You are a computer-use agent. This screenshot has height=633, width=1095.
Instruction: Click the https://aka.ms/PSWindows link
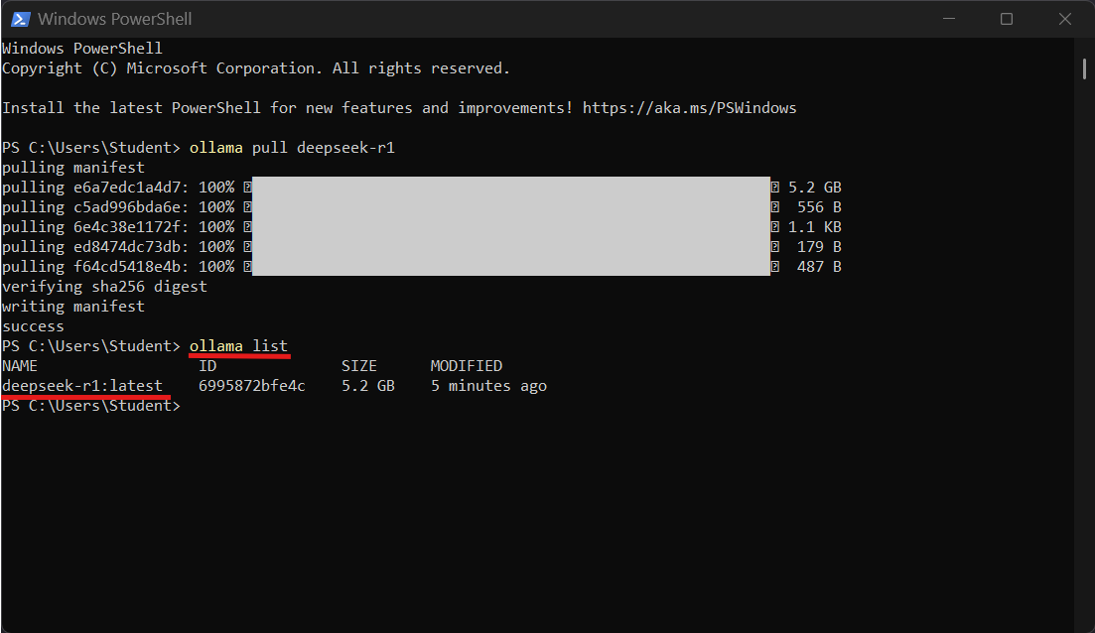pyautogui.click(x=689, y=108)
